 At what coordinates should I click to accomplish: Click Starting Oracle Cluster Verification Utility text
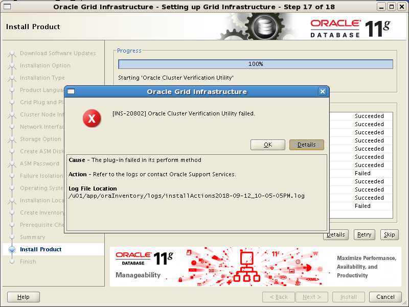coord(176,78)
